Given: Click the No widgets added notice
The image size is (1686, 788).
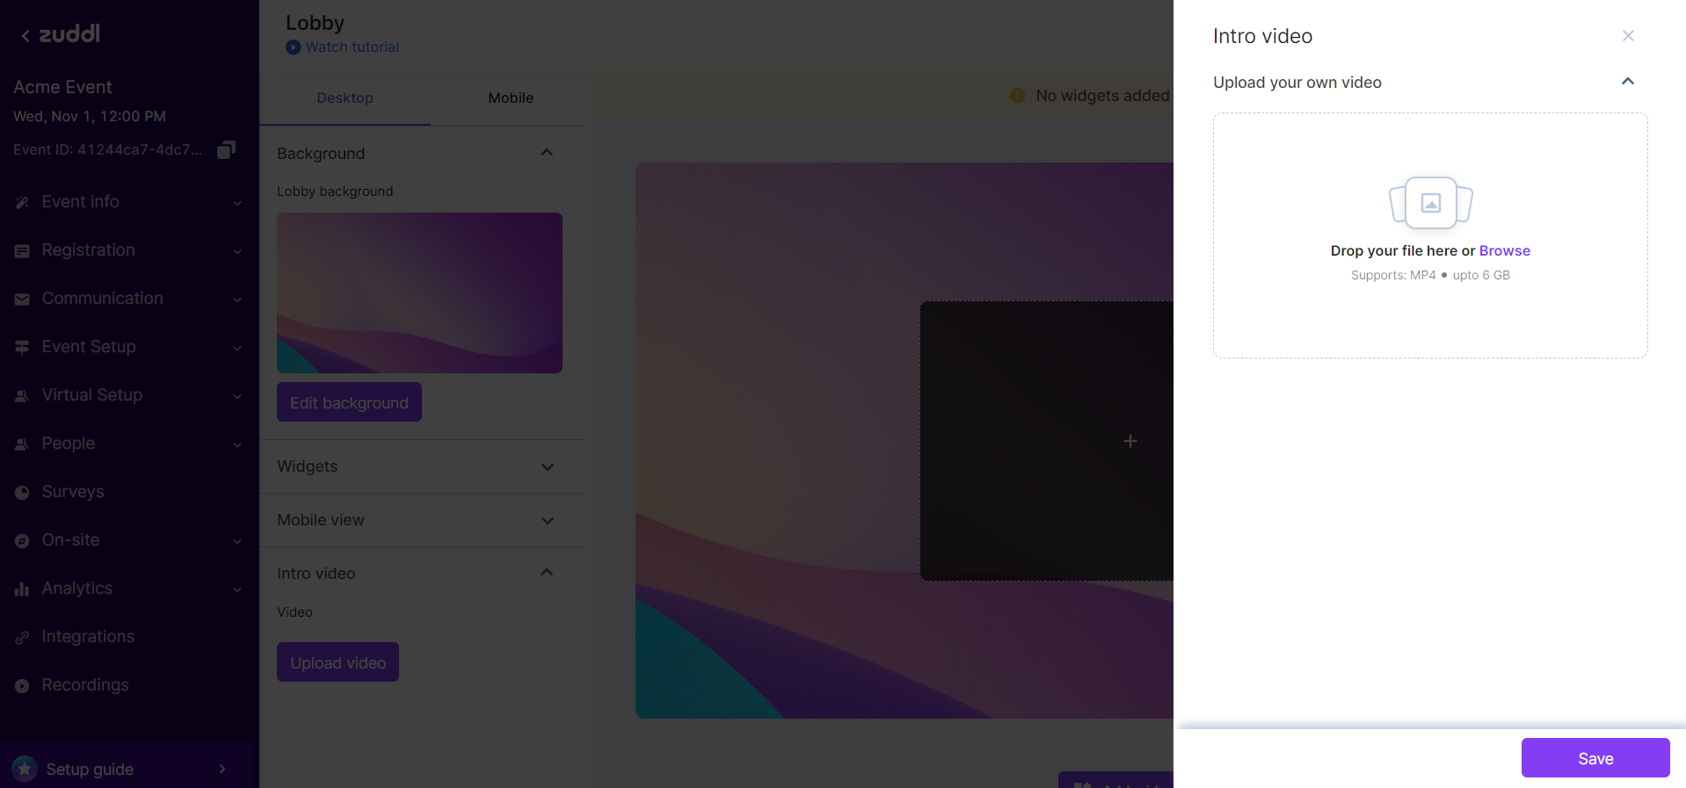Looking at the screenshot, I should [1102, 96].
